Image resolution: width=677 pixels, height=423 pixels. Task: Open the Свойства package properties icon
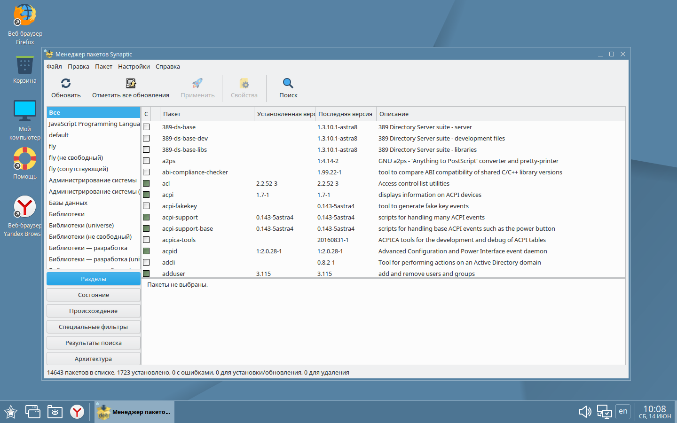[244, 83]
